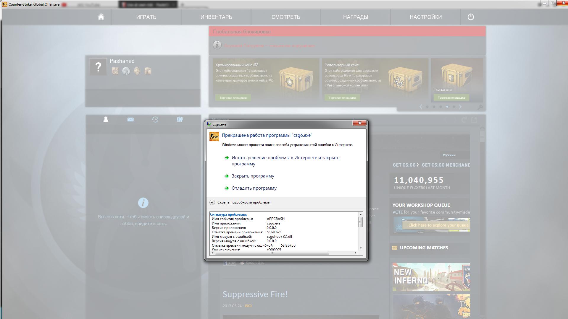Open the ИГРАТЬ menu
The height and width of the screenshot is (319, 568).
tap(146, 17)
